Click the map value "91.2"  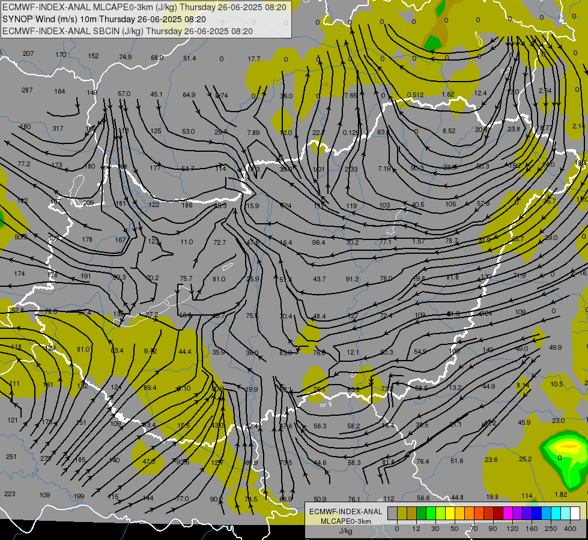[x=352, y=279]
